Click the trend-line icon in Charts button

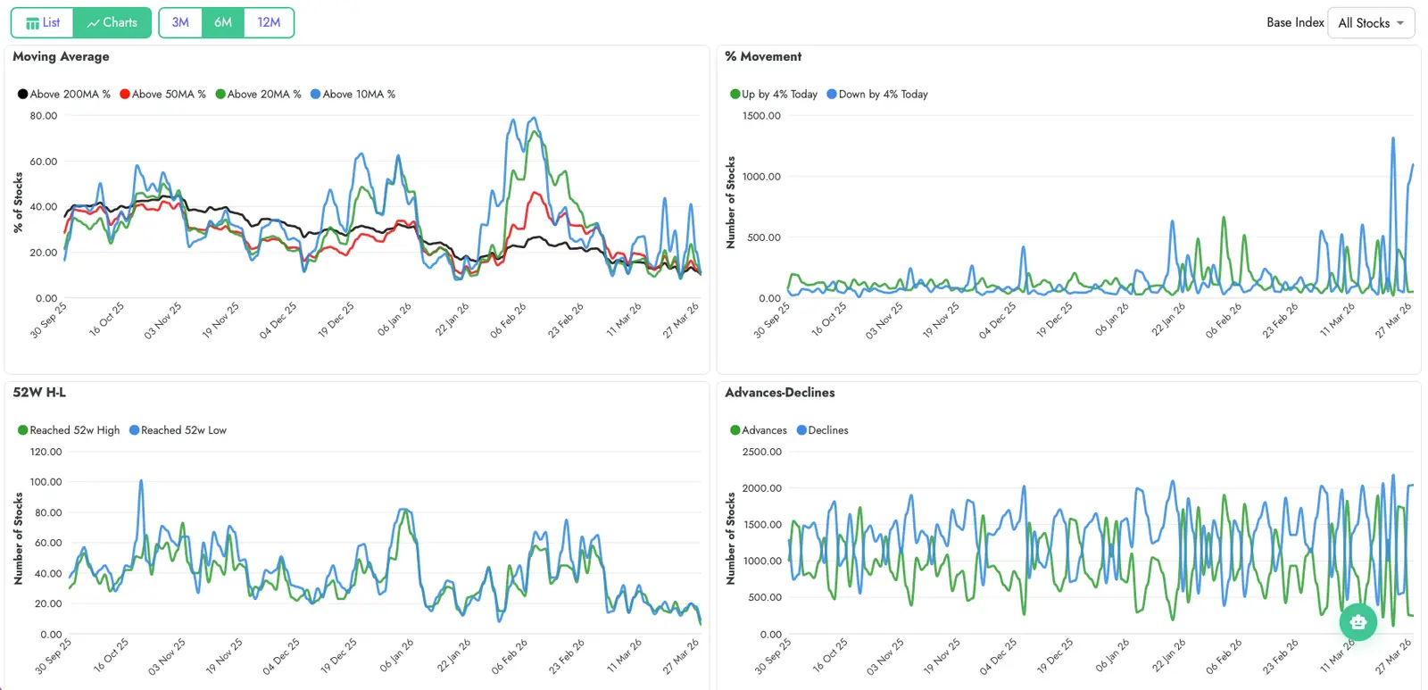(93, 23)
